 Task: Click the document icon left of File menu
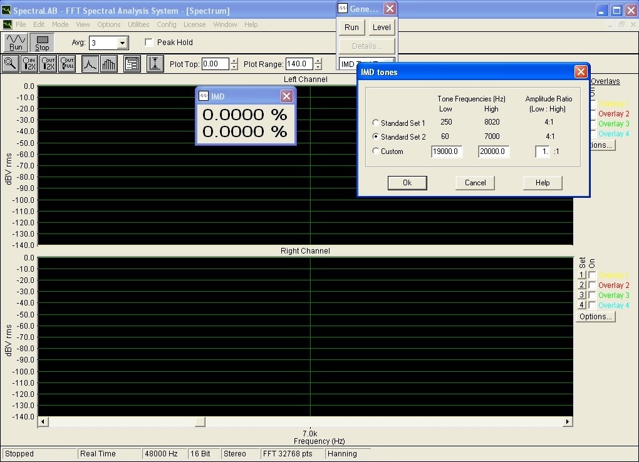[8, 24]
